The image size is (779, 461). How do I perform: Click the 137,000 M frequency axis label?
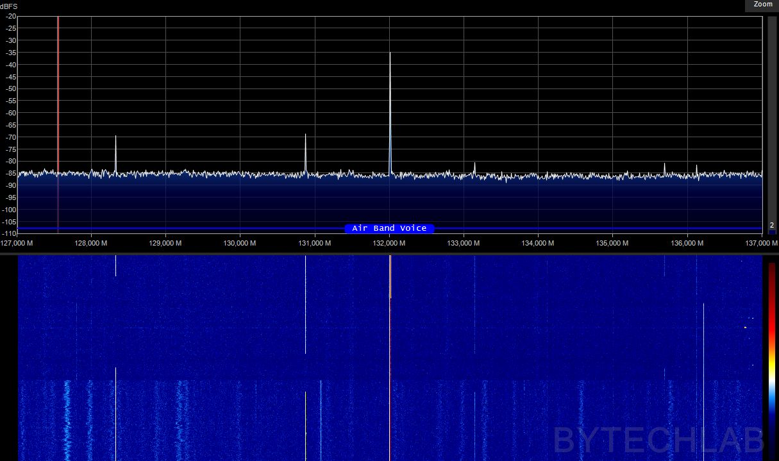[762, 244]
